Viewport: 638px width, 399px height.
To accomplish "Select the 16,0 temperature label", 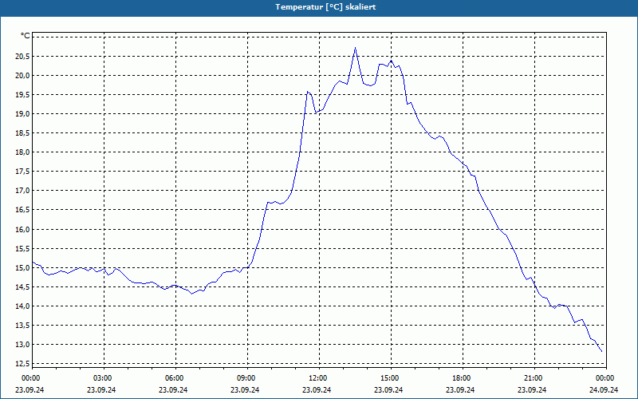I will pos(22,229).
